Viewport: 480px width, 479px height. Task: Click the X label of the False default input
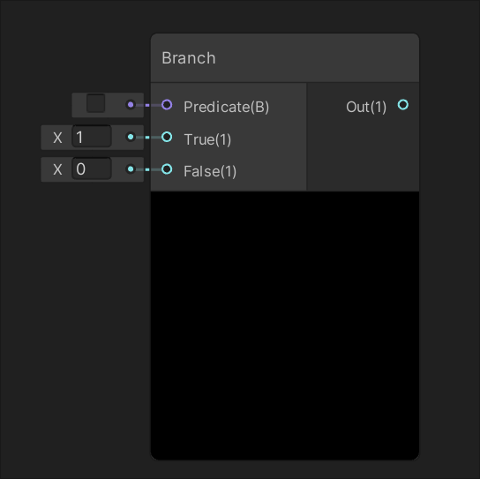(x=57, y=169)
